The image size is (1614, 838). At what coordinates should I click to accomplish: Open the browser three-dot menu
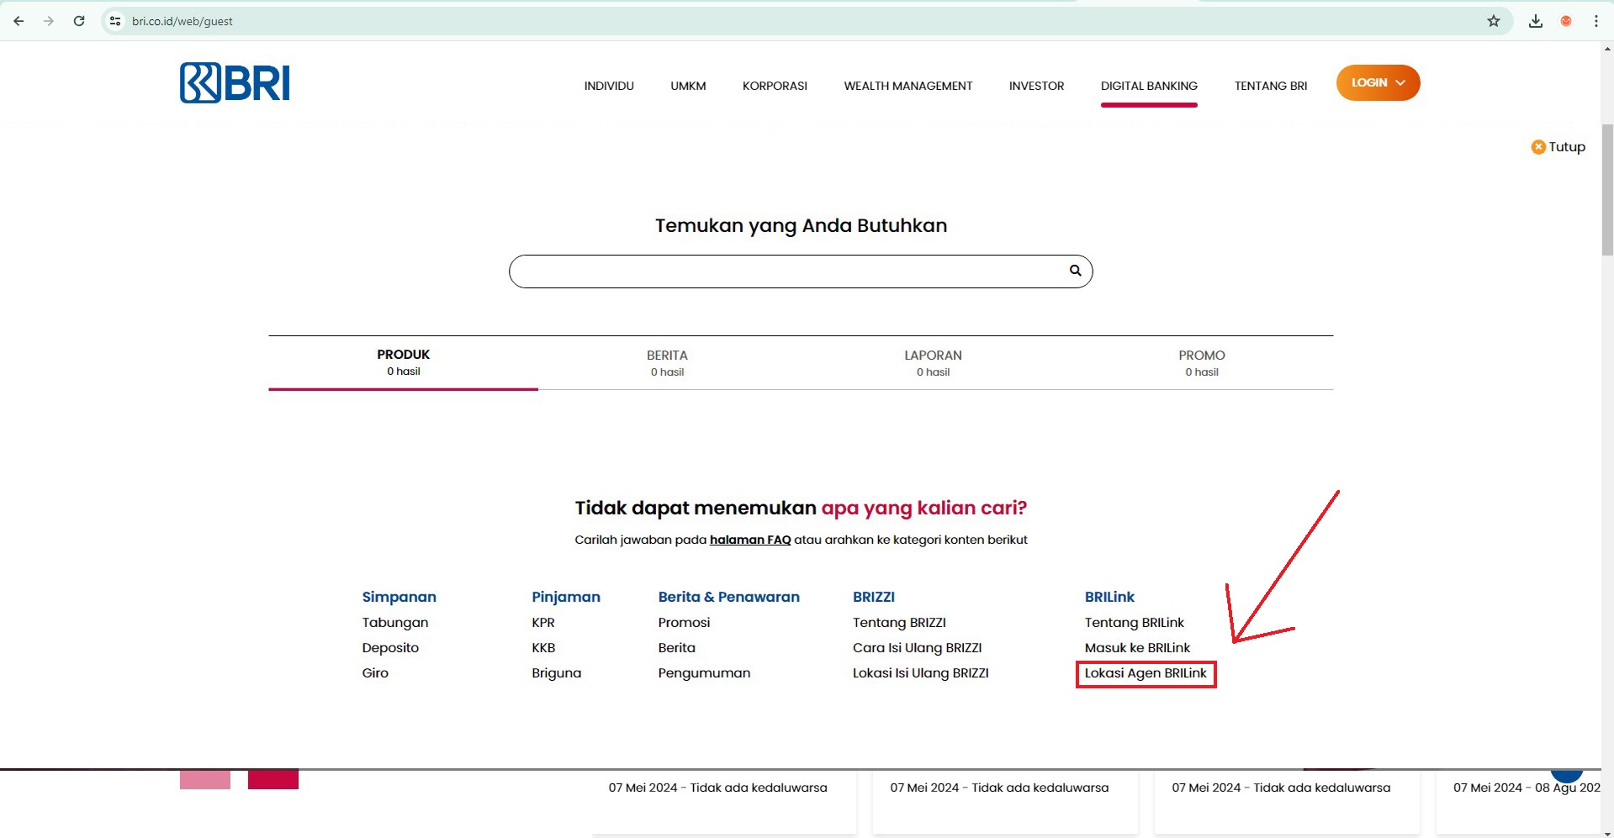(1596, 21)
